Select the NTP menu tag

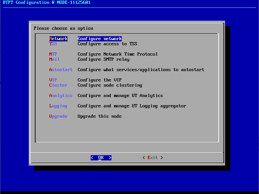pyautogui.click(x=53, y=54)
